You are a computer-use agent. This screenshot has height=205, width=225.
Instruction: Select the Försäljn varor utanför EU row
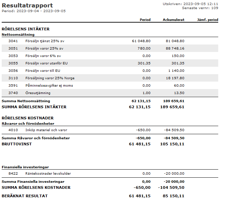[x=46, y=63]
